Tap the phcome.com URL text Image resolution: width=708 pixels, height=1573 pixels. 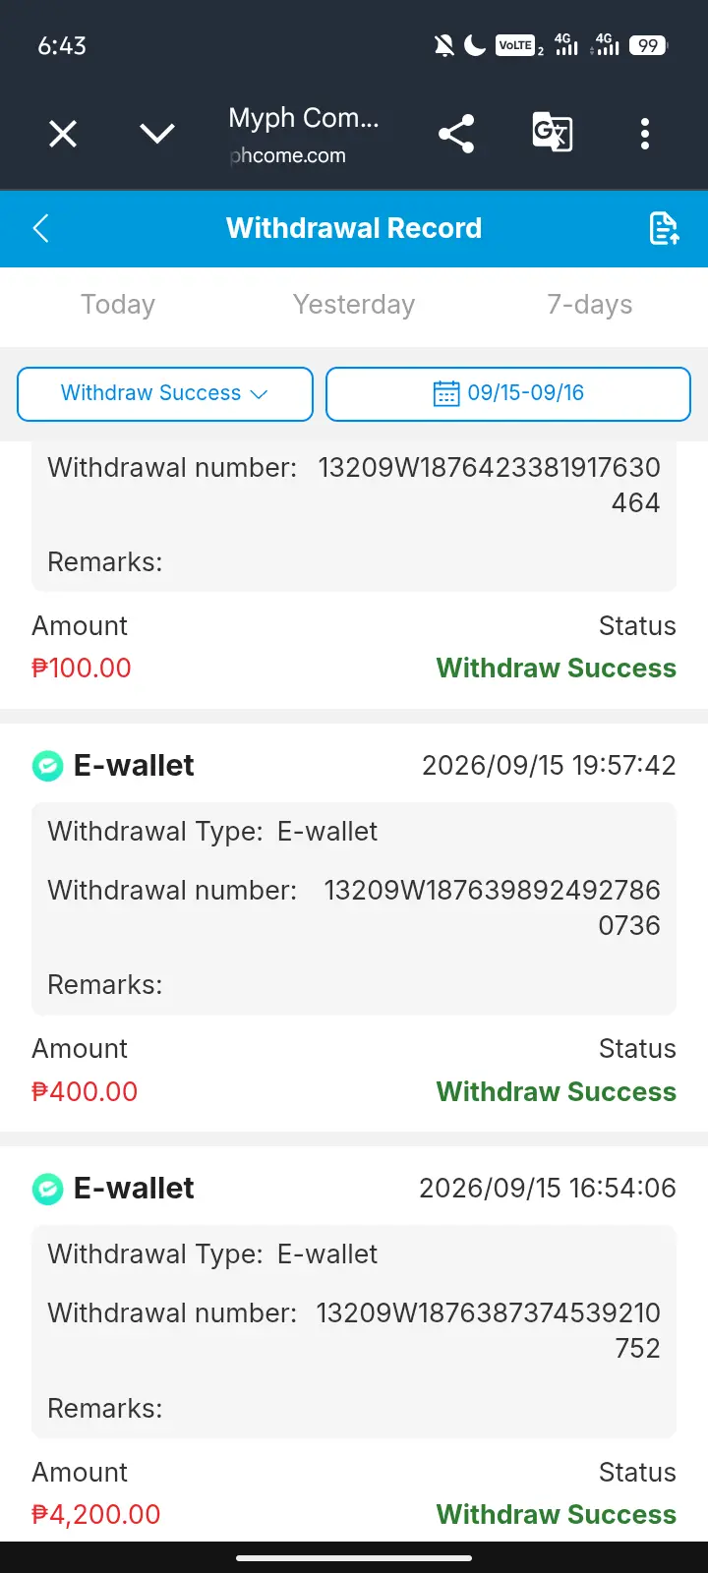pos(287,155)
